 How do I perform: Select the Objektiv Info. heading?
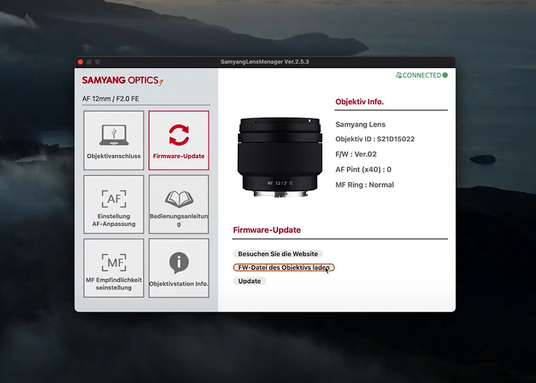pos(359,102)
